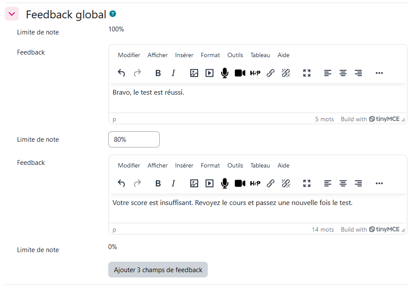Open the Format menu in first editor
This screenshot has height=287, width=419.
tap(210, 55)
